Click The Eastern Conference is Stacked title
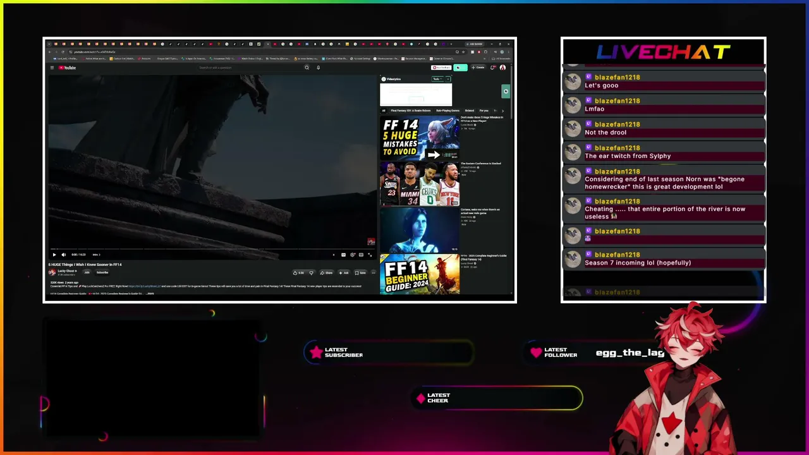The height and width of the screenshot is (455, 809). point(481,164)
